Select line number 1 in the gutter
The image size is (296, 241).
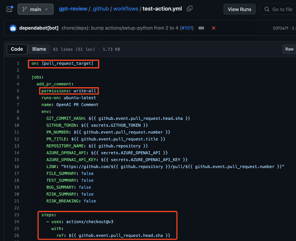click(x=18, y=63)
